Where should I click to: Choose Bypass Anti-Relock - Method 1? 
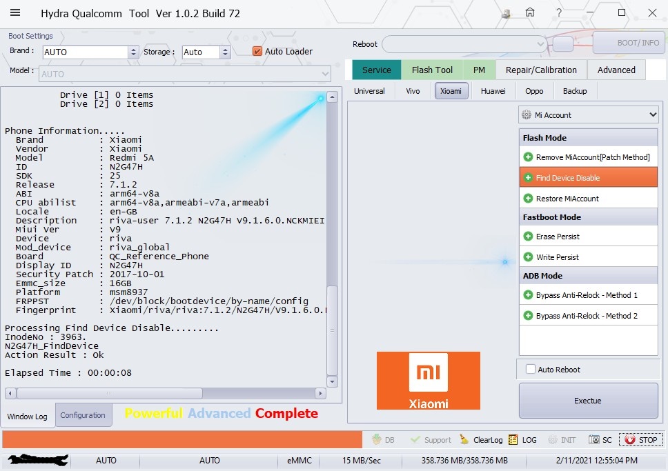click(x=588, y=294)
